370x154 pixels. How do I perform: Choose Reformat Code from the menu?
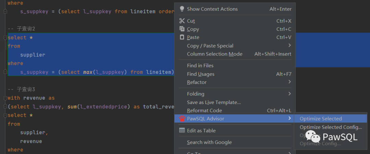pos(205,111)
